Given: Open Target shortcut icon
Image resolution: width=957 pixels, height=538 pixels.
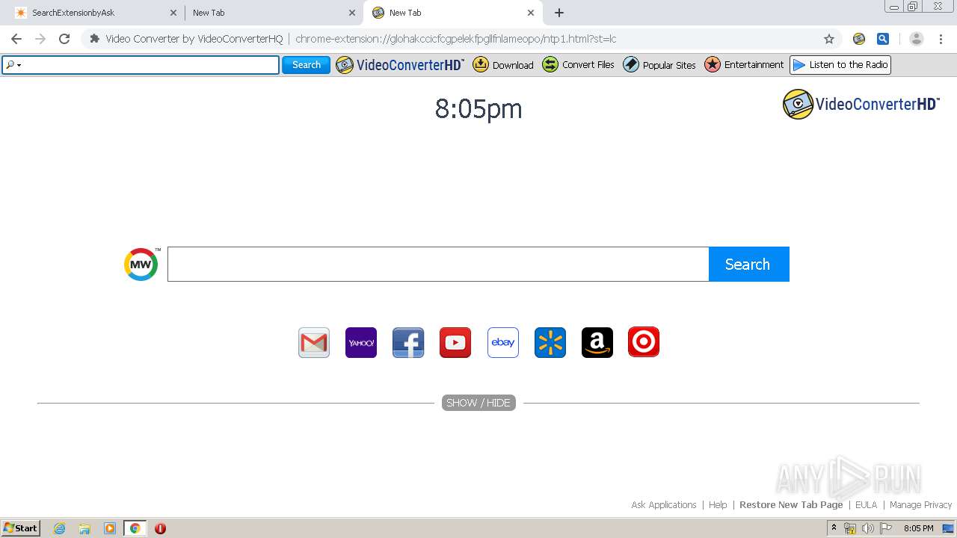Looking at the screenshot, I should click(x=644, y=342).
